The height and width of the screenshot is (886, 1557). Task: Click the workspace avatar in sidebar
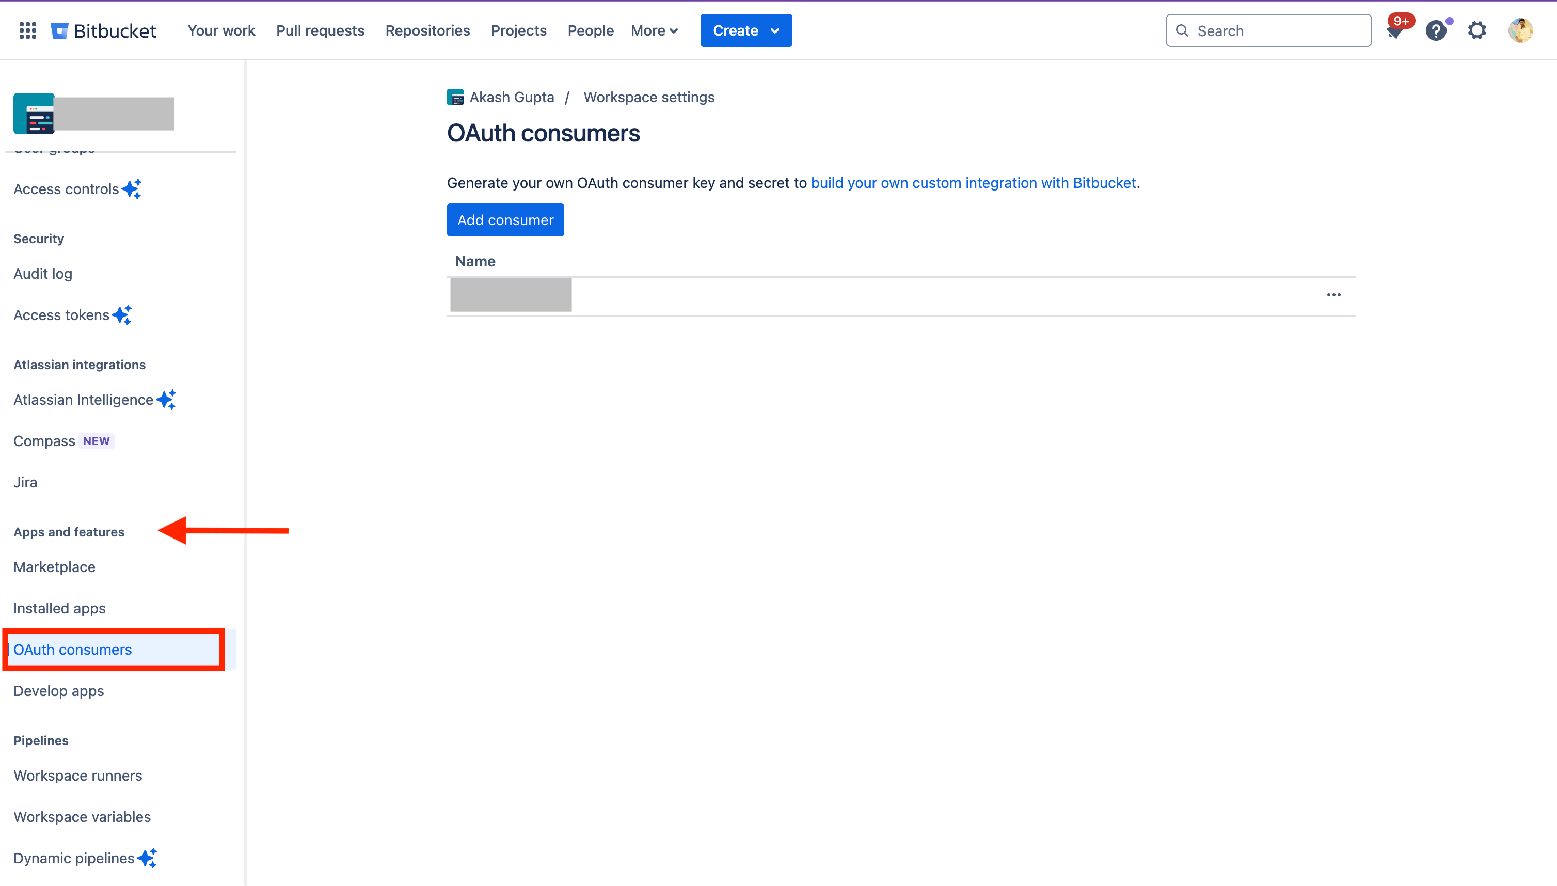(x=34, y=113)
